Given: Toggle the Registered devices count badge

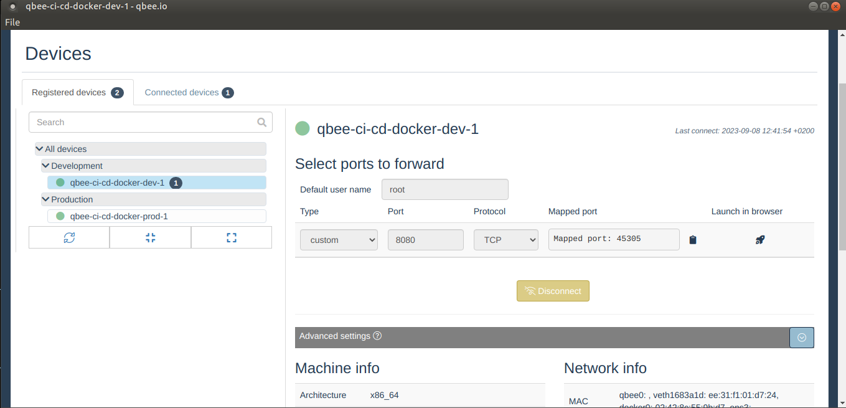Looking at the screenshot, I should tap(117, 92).
